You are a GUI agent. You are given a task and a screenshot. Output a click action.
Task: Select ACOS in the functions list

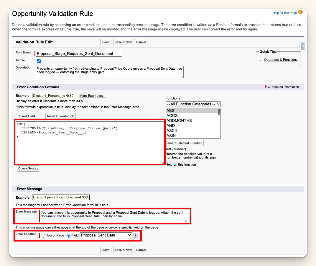point(192,116)
